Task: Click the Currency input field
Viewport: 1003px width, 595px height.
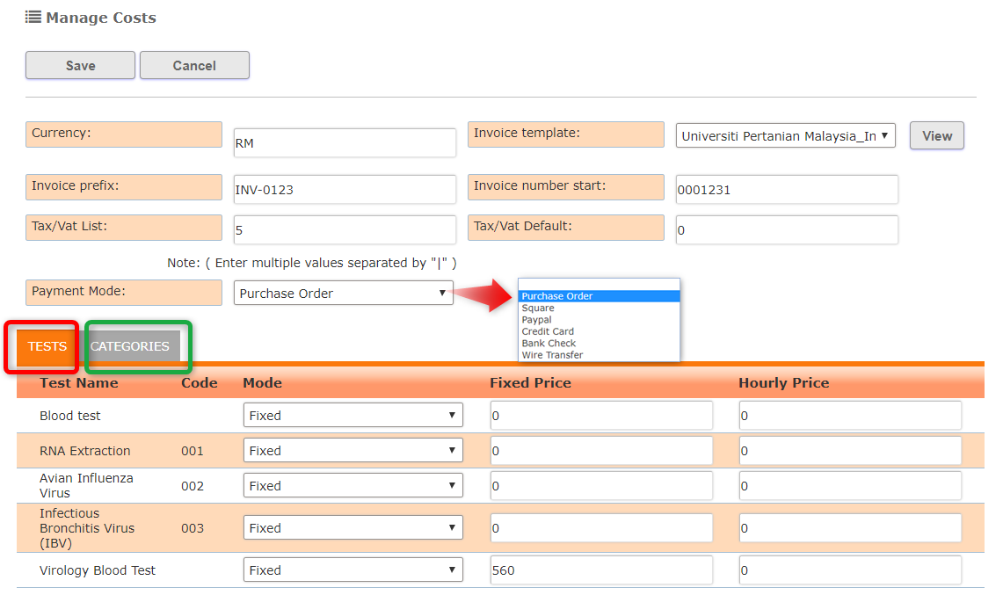Action: (345, 143)
